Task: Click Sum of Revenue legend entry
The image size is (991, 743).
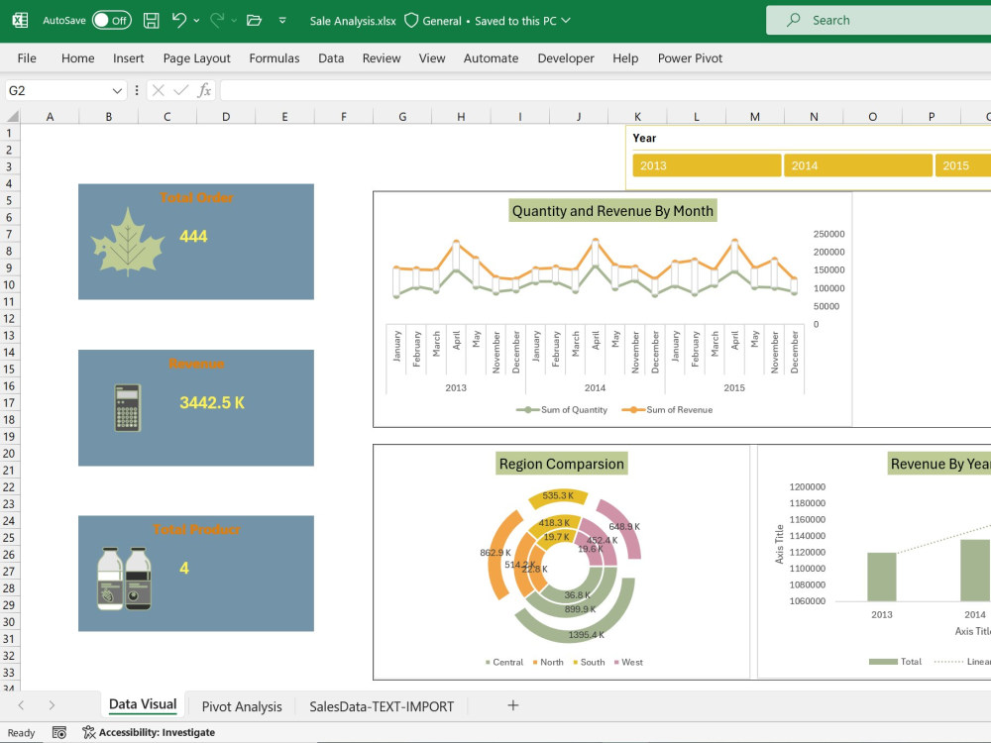Action: point(667,409)
